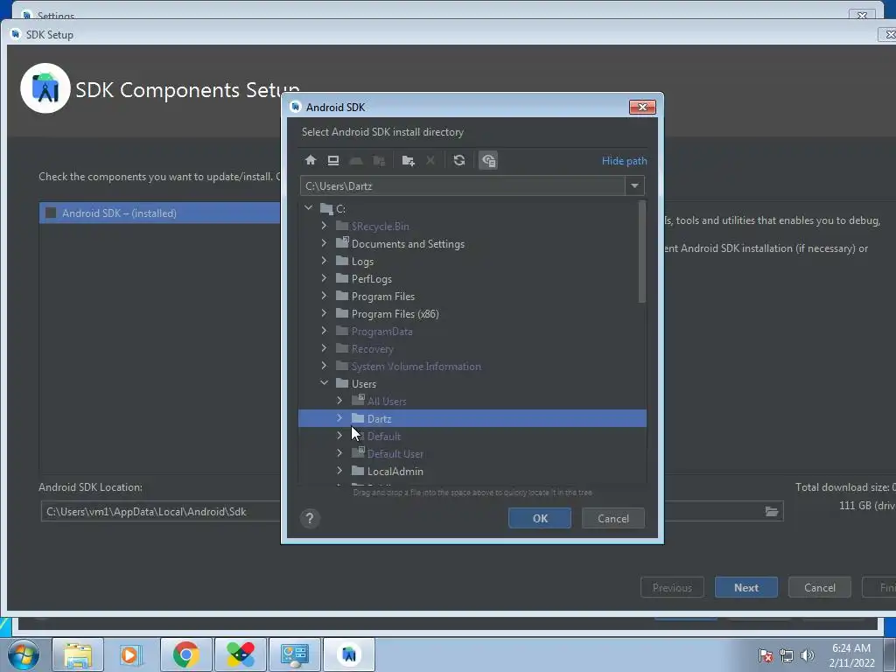Confirm with the OK button
896x672 pixels.
[539, 518]
